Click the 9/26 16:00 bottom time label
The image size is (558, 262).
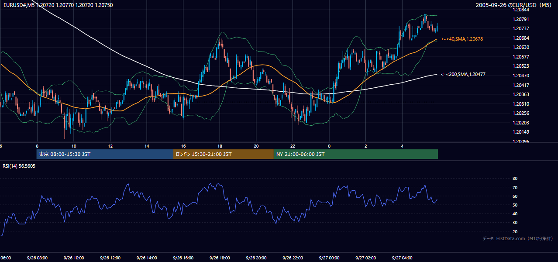click(x=183, y=258)
